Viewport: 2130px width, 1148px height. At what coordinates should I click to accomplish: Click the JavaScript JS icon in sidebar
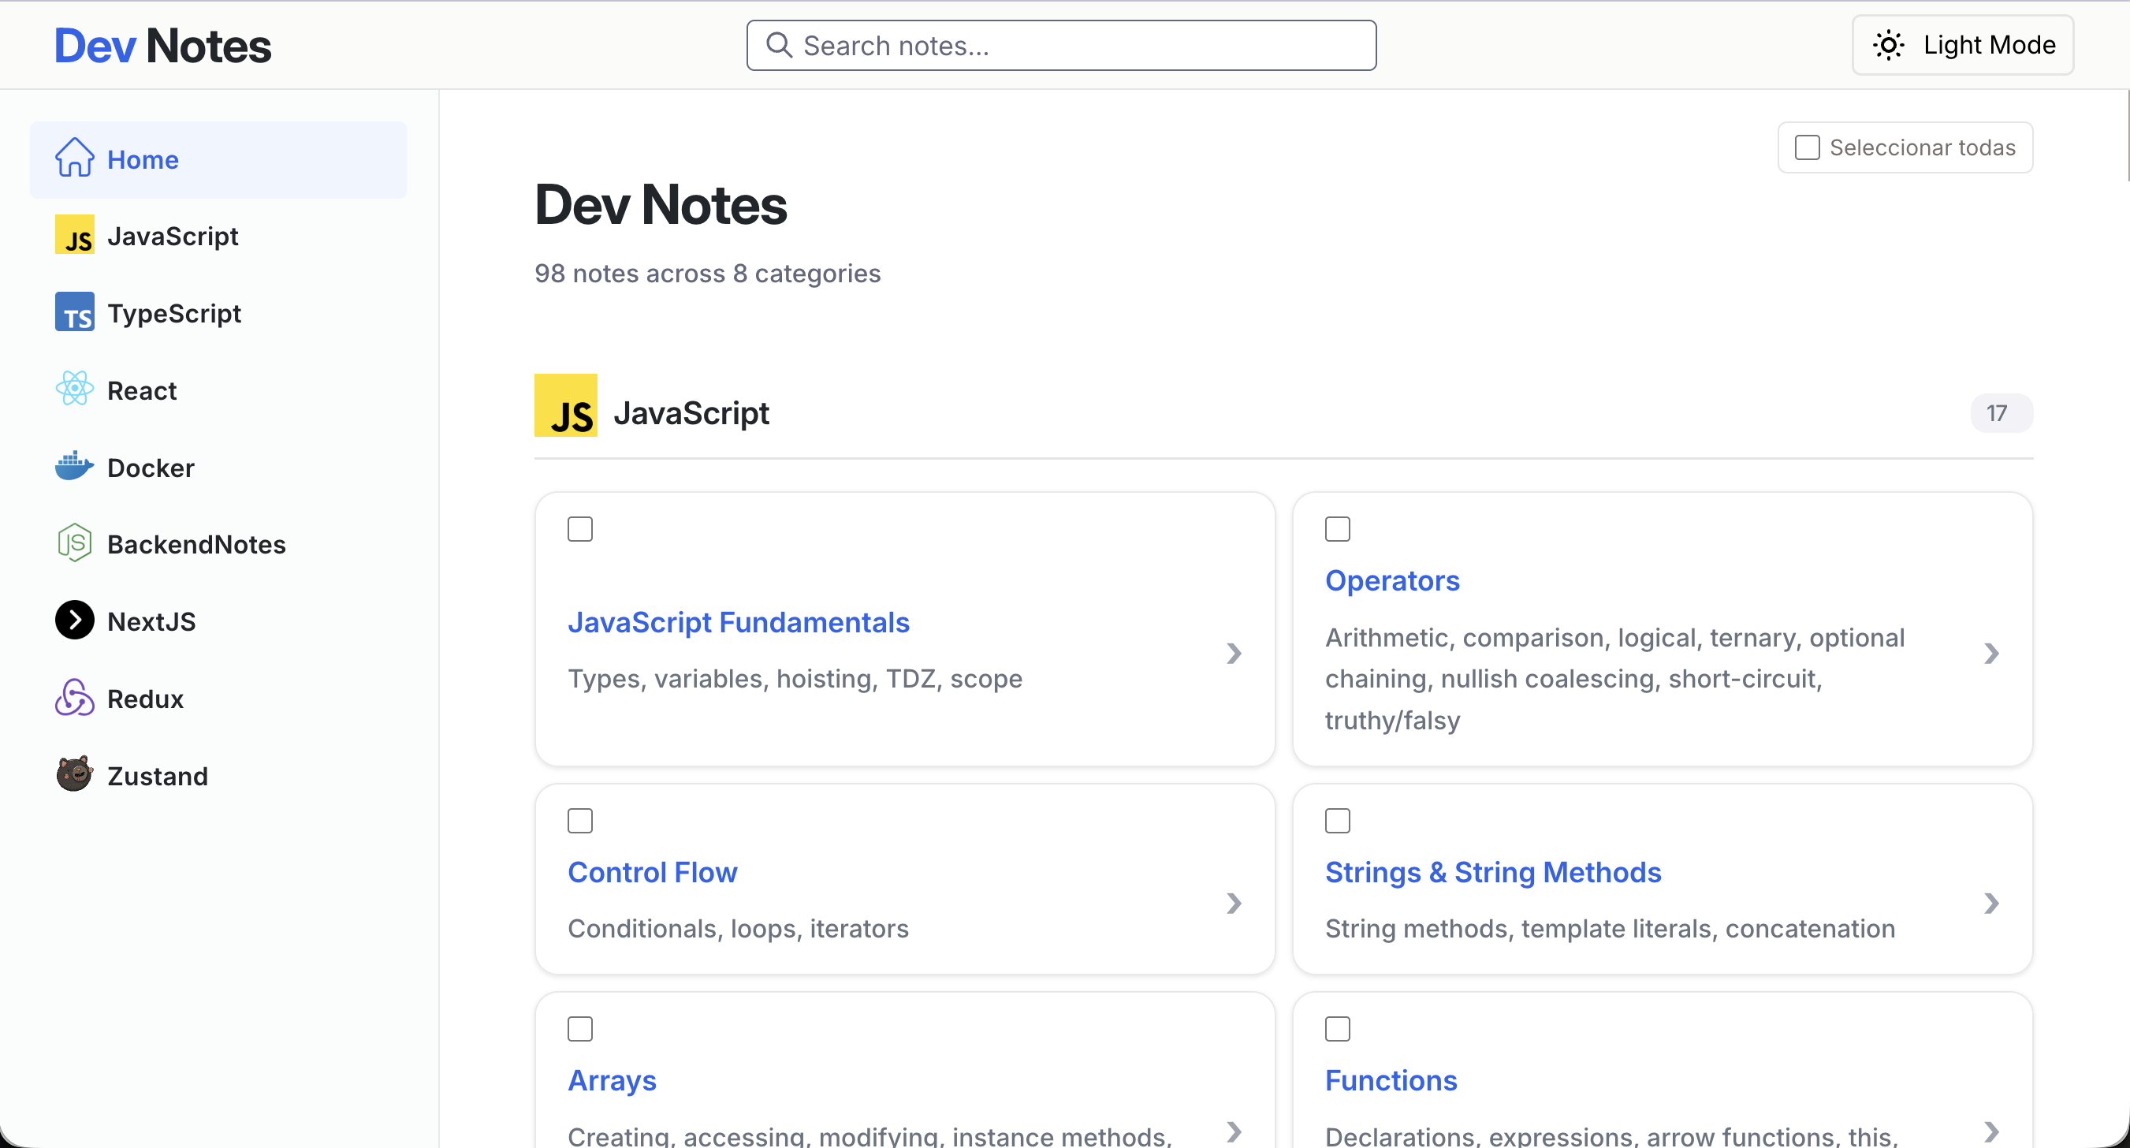[74, 235]
